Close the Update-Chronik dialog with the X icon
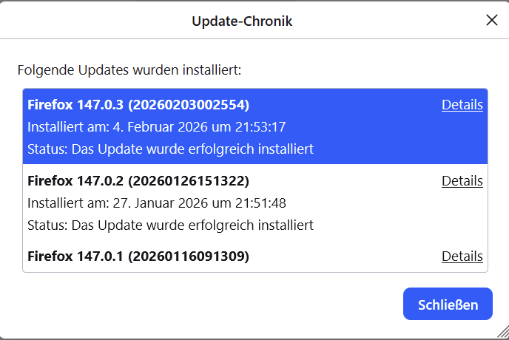 pos(491,21)
